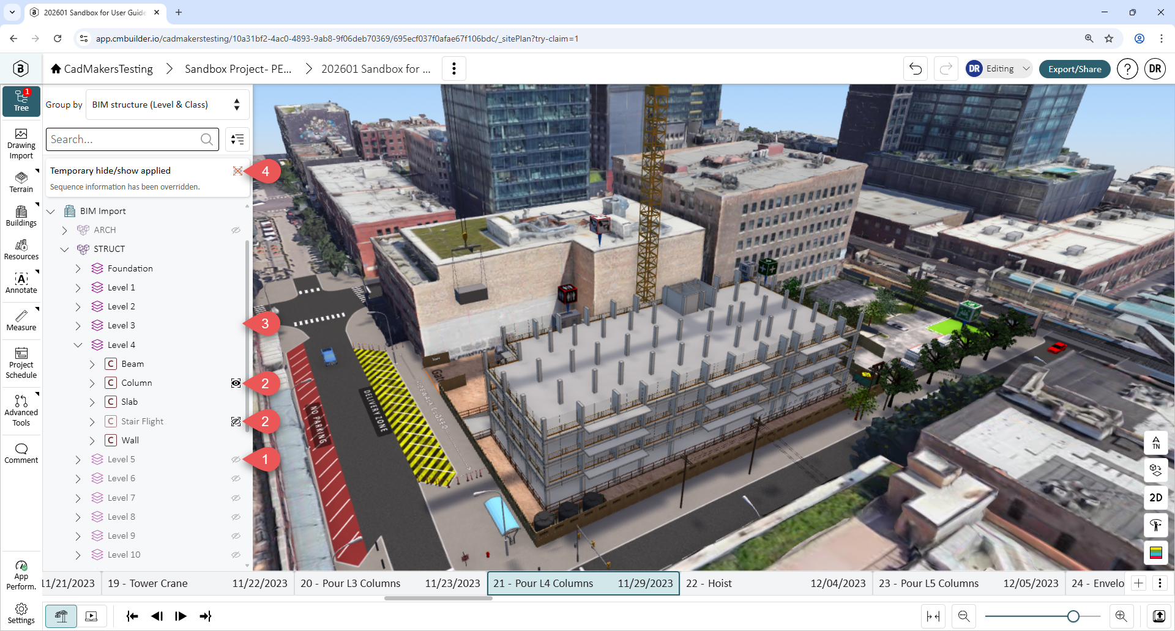Viewport: 1175px width, 631px height.
Task: Redo the last action
Action: [946, 68]
